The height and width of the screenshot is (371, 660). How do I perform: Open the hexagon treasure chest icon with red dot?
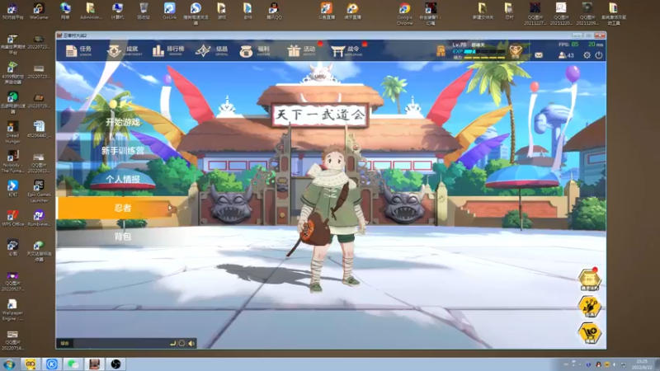(589, 279)
